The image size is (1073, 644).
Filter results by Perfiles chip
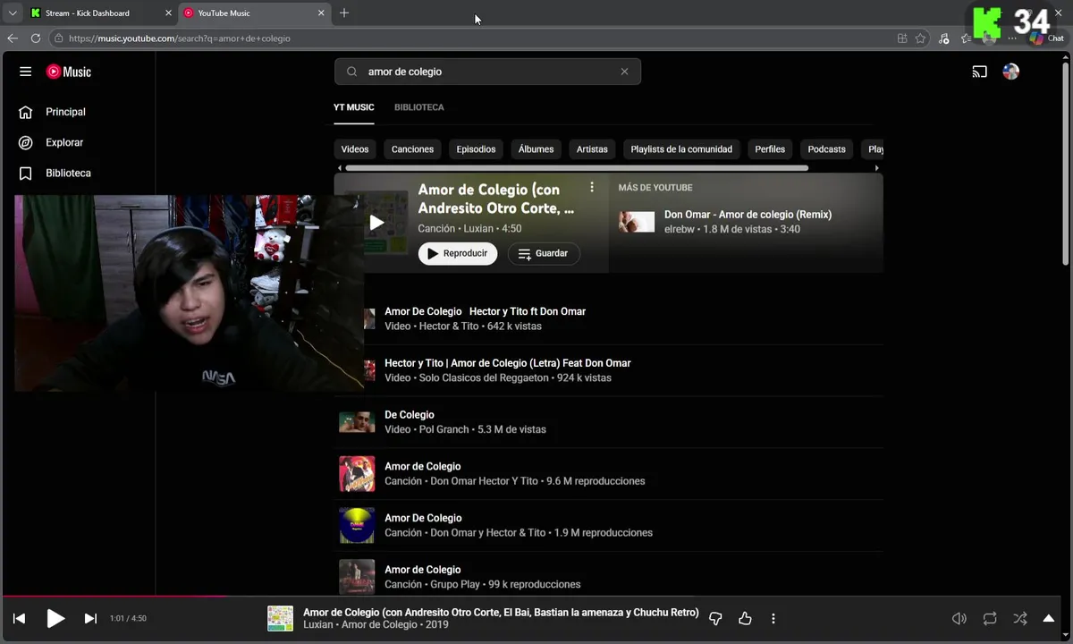(770, 149)
